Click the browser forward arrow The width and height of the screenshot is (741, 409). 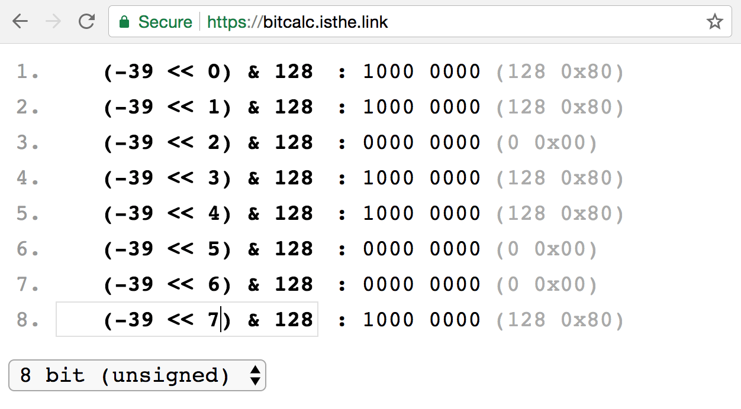point(53,22)
